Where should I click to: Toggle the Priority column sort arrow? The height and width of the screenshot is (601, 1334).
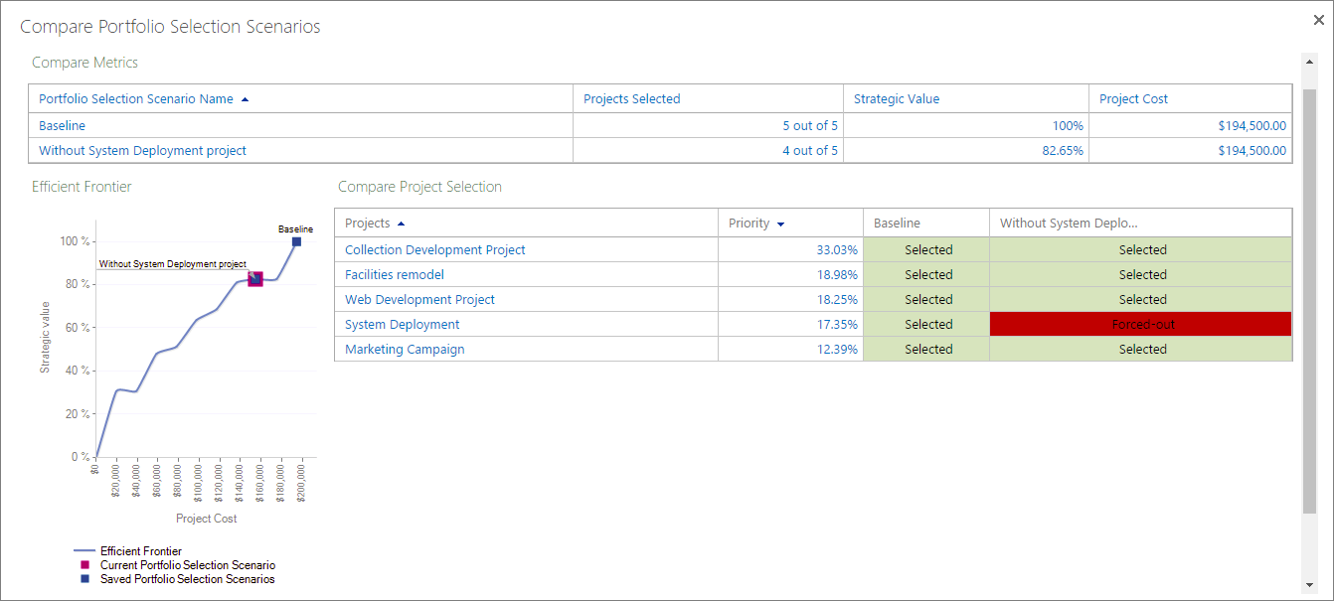pos(780,225)
